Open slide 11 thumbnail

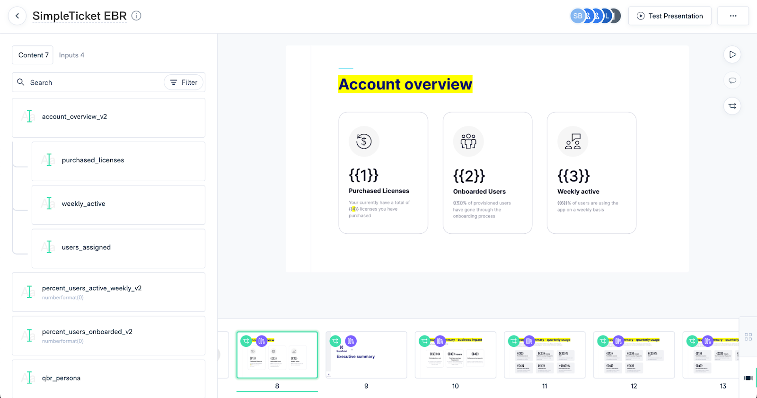pos(545,355)
